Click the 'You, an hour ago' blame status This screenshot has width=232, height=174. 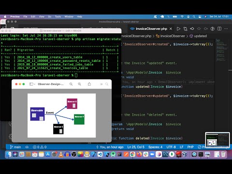110,147
